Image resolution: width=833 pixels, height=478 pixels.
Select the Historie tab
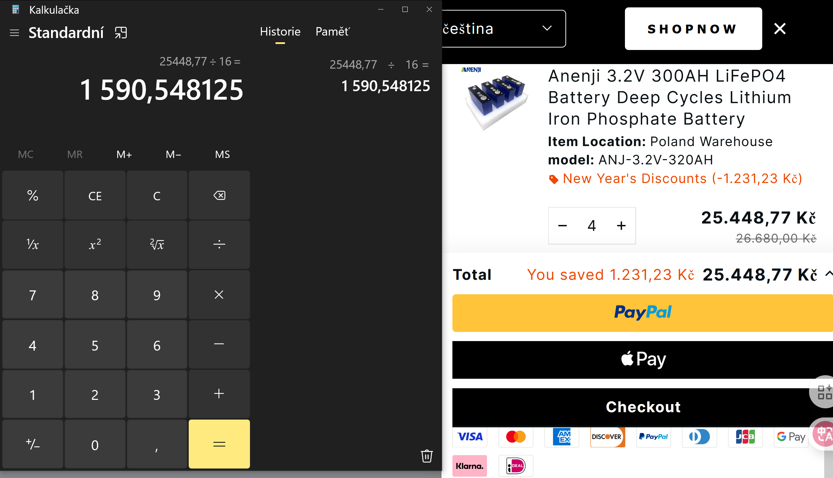[280, 32]
